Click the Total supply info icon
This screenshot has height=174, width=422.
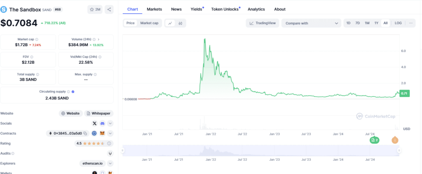coord(38,74)
